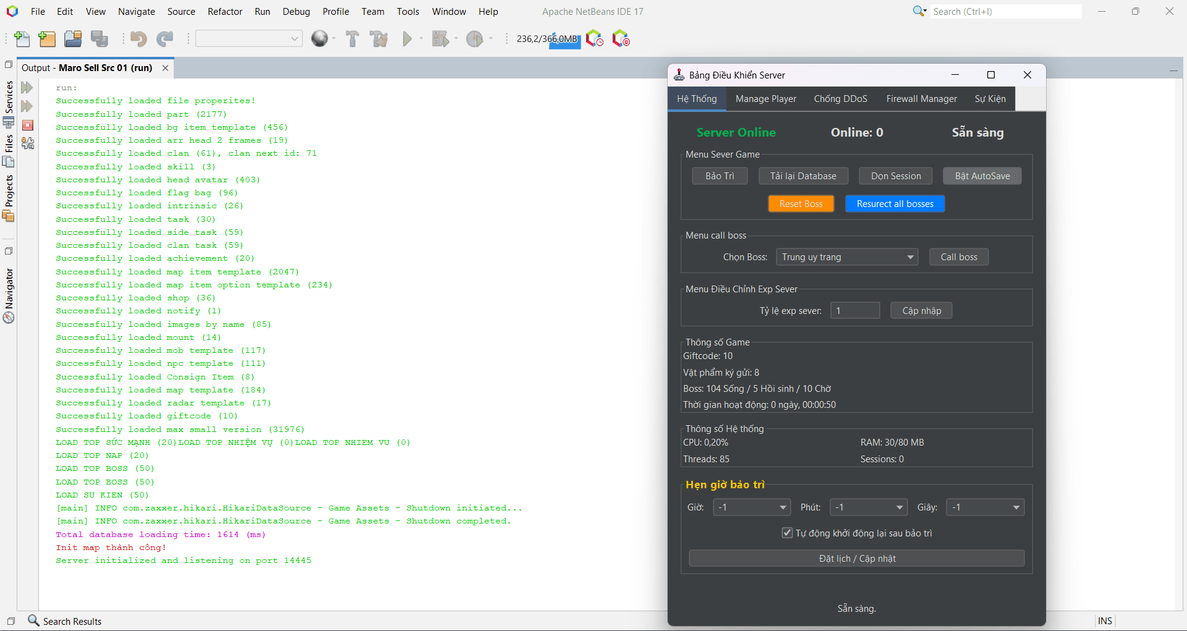Click the Clean and Build icon
Screen dimensions: 1187x631
379,39
